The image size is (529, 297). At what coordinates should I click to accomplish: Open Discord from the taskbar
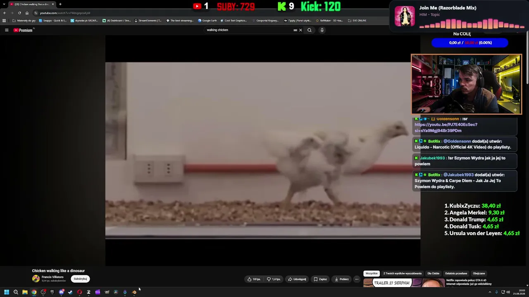point(61,292)
